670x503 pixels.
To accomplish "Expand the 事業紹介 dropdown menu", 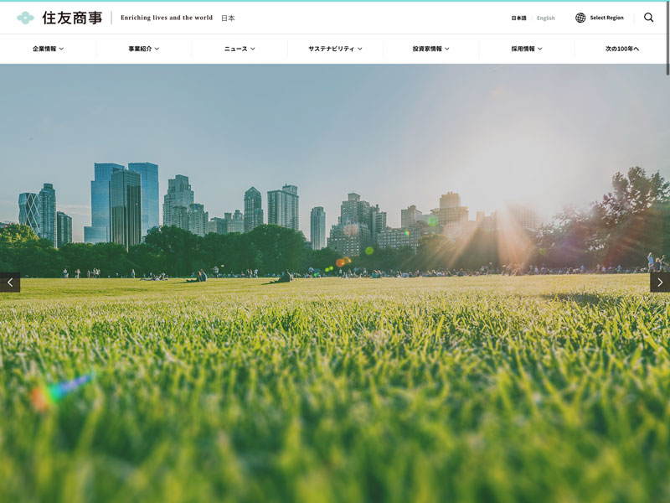I will pyautogui.click(x=143, y=49).
